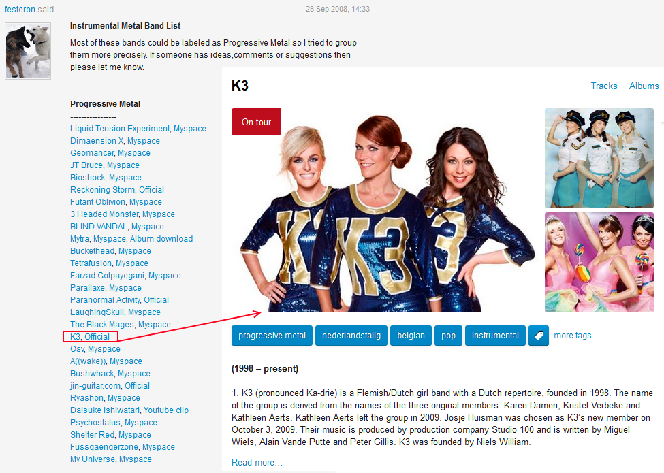This screenshot has width=664, height=473.
Task: Open the K3 sailor outfit photo thumbnail
Action: pos(599,158)
